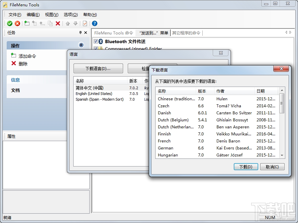Image resolution: width=298 pixels, height=223 pixels.
Task: Click the add submenu toolbar icon
Action: pos(34,23)
